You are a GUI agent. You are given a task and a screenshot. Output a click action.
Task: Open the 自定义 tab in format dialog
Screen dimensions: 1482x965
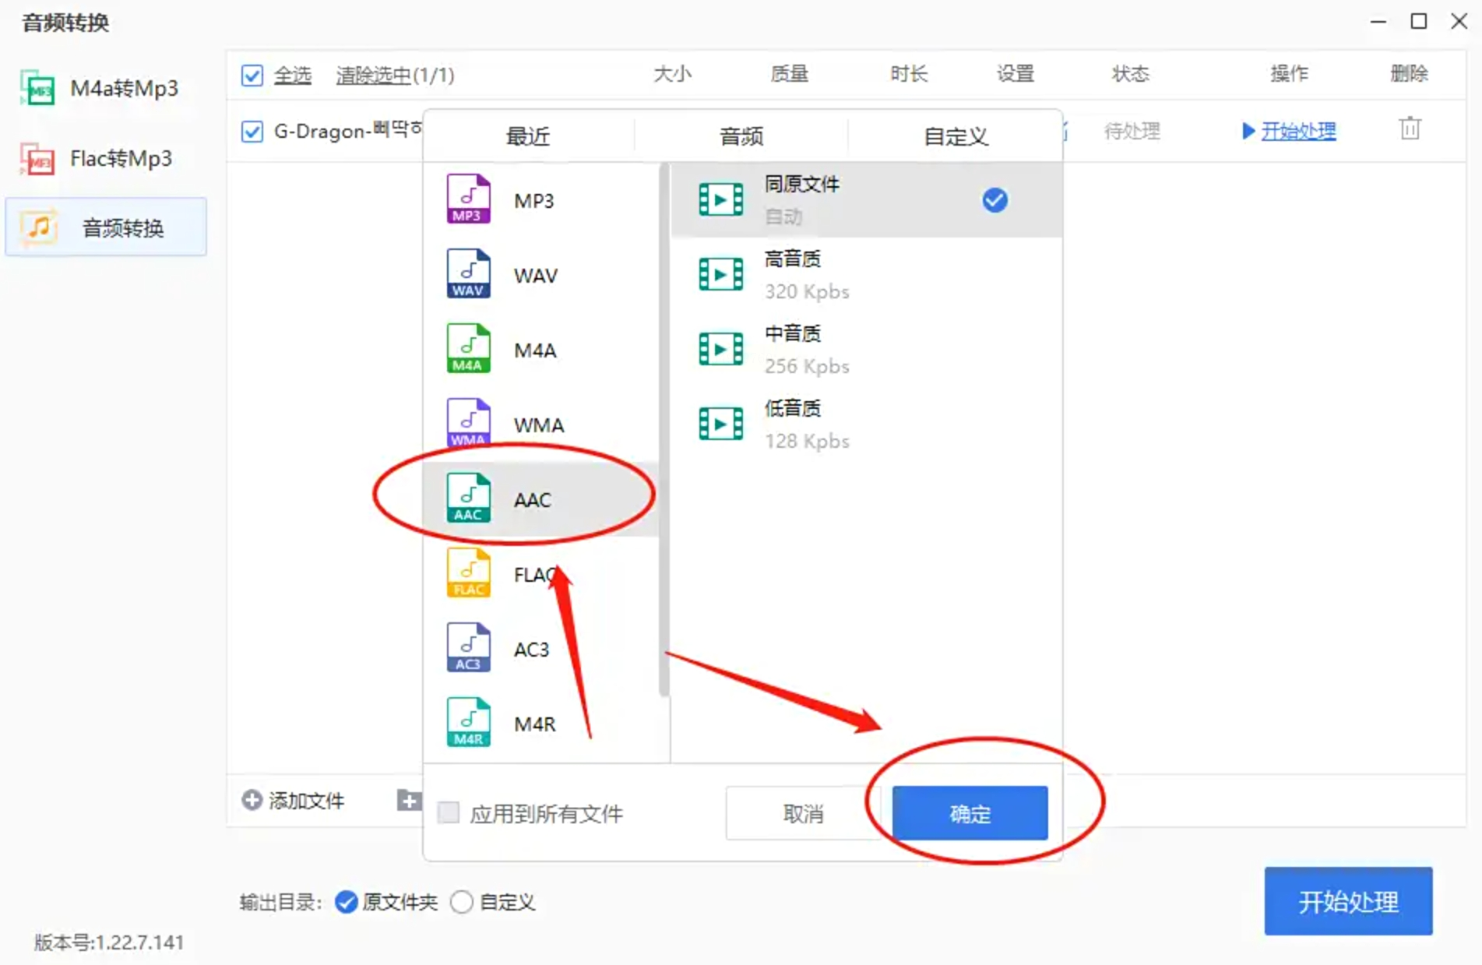[956, 136]
